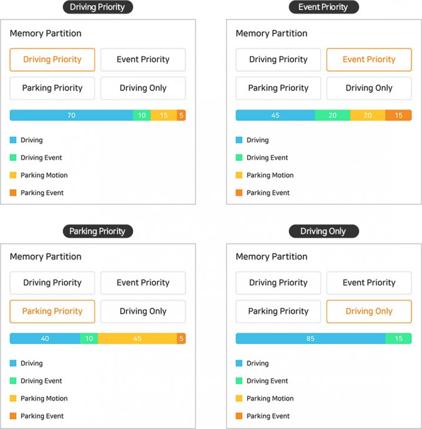Viewport: 422px width, 429px height.
Task: Click the dark 'Driving Only' pill header
Action: click(323, 231)
